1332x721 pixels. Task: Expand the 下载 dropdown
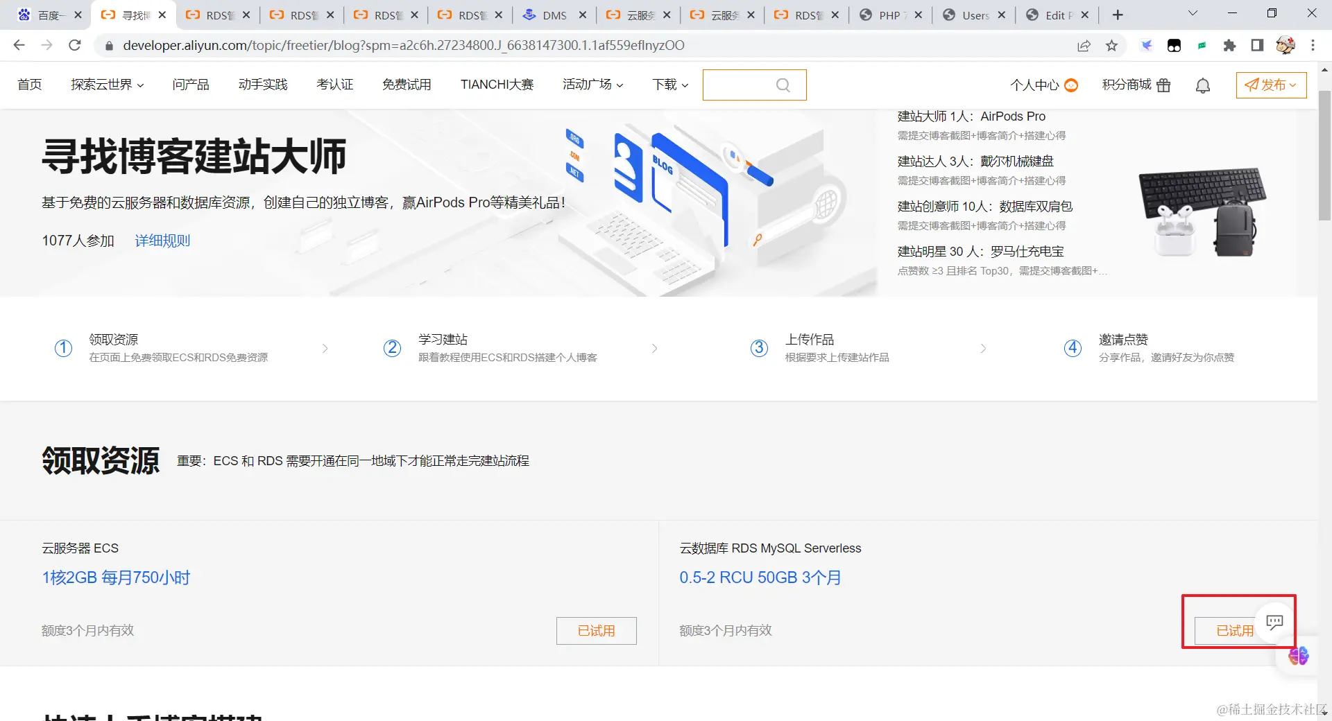click(670, 85)
